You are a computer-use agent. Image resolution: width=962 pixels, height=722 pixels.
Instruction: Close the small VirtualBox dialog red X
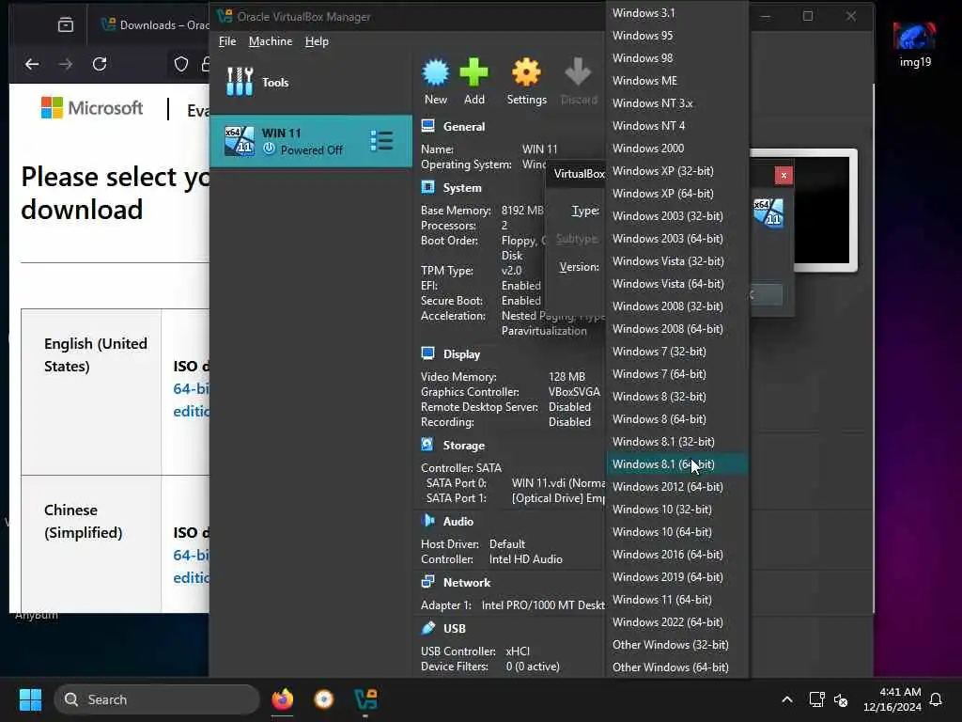pos(784,176)
